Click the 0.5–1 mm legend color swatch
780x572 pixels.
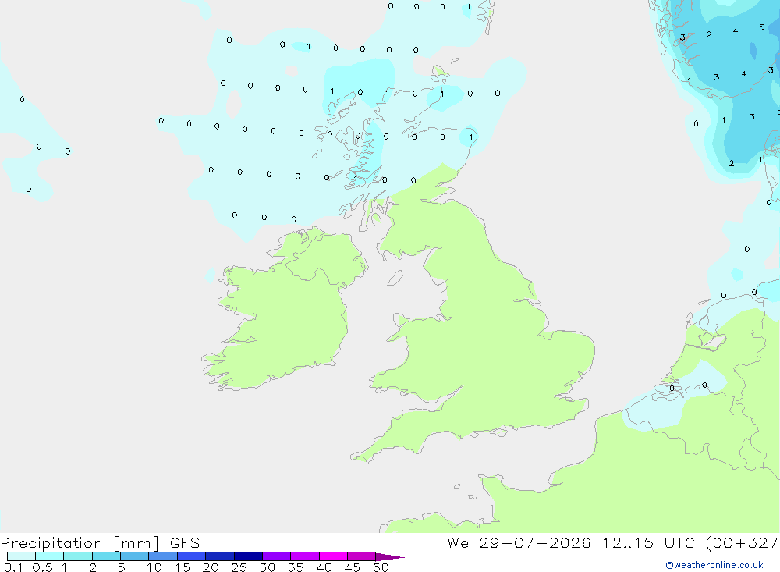tap(50, 556)
